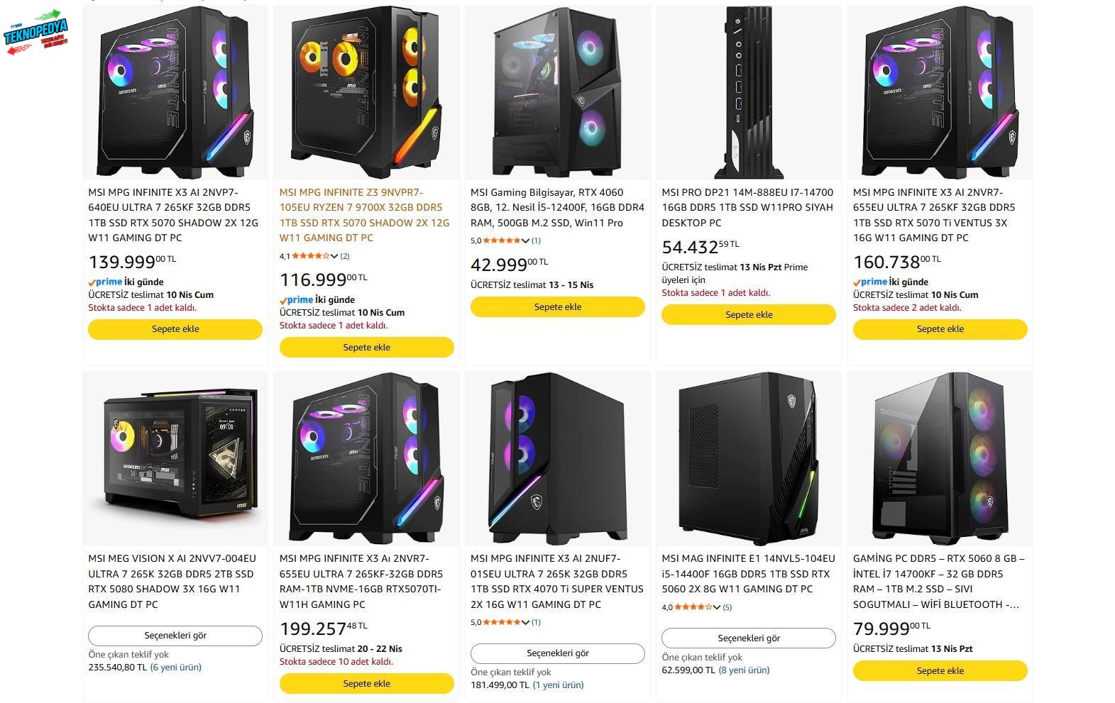Open the review count (5) on MAG Infinite E1

(727, 607)
